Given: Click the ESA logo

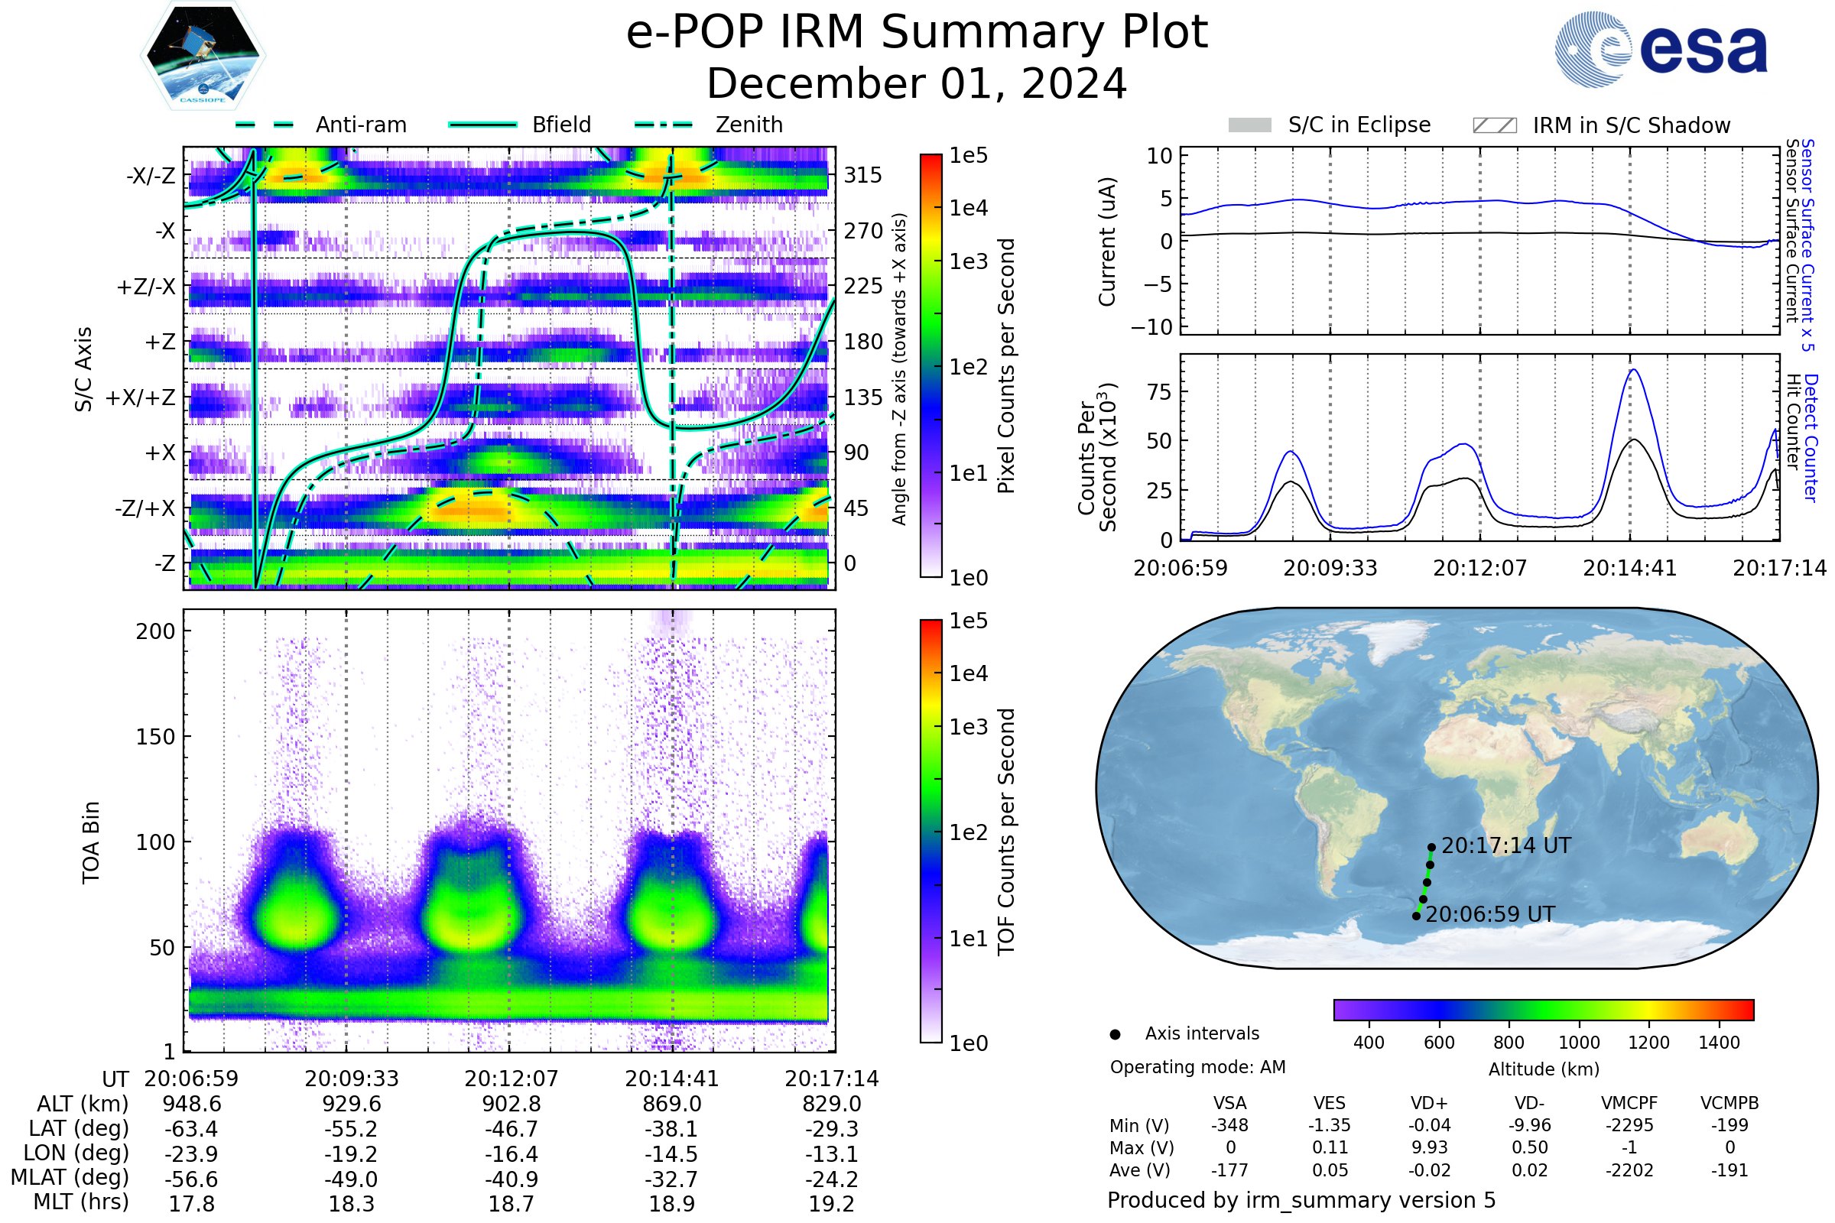Looking at the screenshot, I should [1661, 48].
